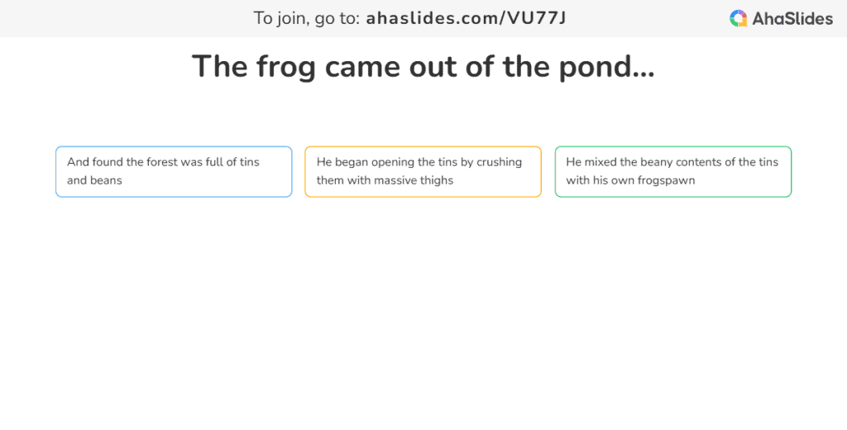Select the green-bordered frogspawn card
The width and height of the screenshot is (847, 430).
tap(673, 171)
